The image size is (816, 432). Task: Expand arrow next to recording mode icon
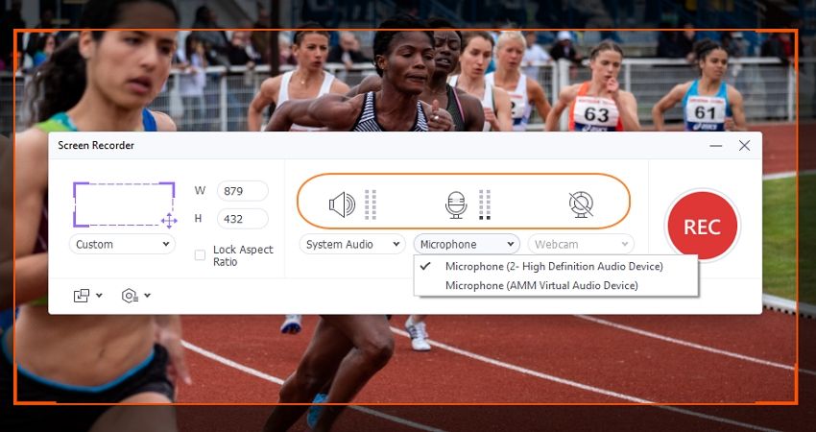99,296
